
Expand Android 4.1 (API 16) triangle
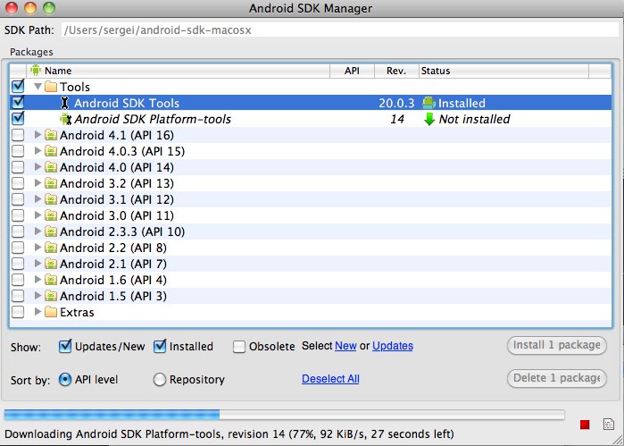point(37,135)
